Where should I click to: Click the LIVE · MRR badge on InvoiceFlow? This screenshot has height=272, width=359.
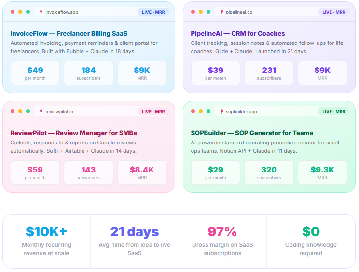coord(153,12)
